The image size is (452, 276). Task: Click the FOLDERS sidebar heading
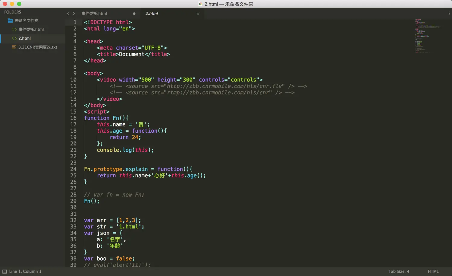[x=13, y=12]
